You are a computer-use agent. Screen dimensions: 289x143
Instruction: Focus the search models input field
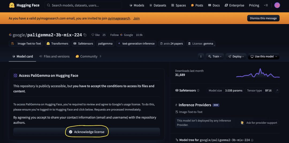[83, 5]
